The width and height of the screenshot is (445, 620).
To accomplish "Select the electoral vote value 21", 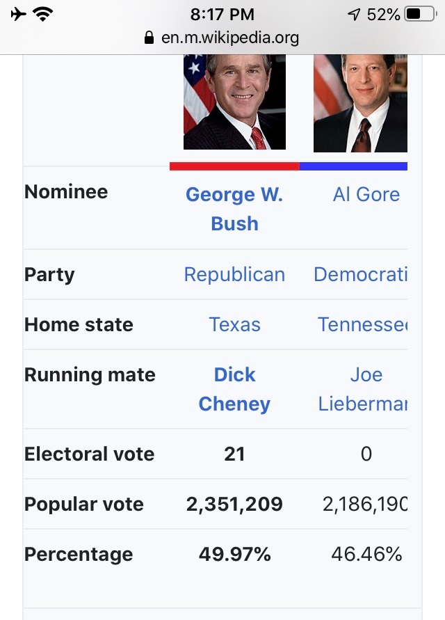I will [234, 454].
